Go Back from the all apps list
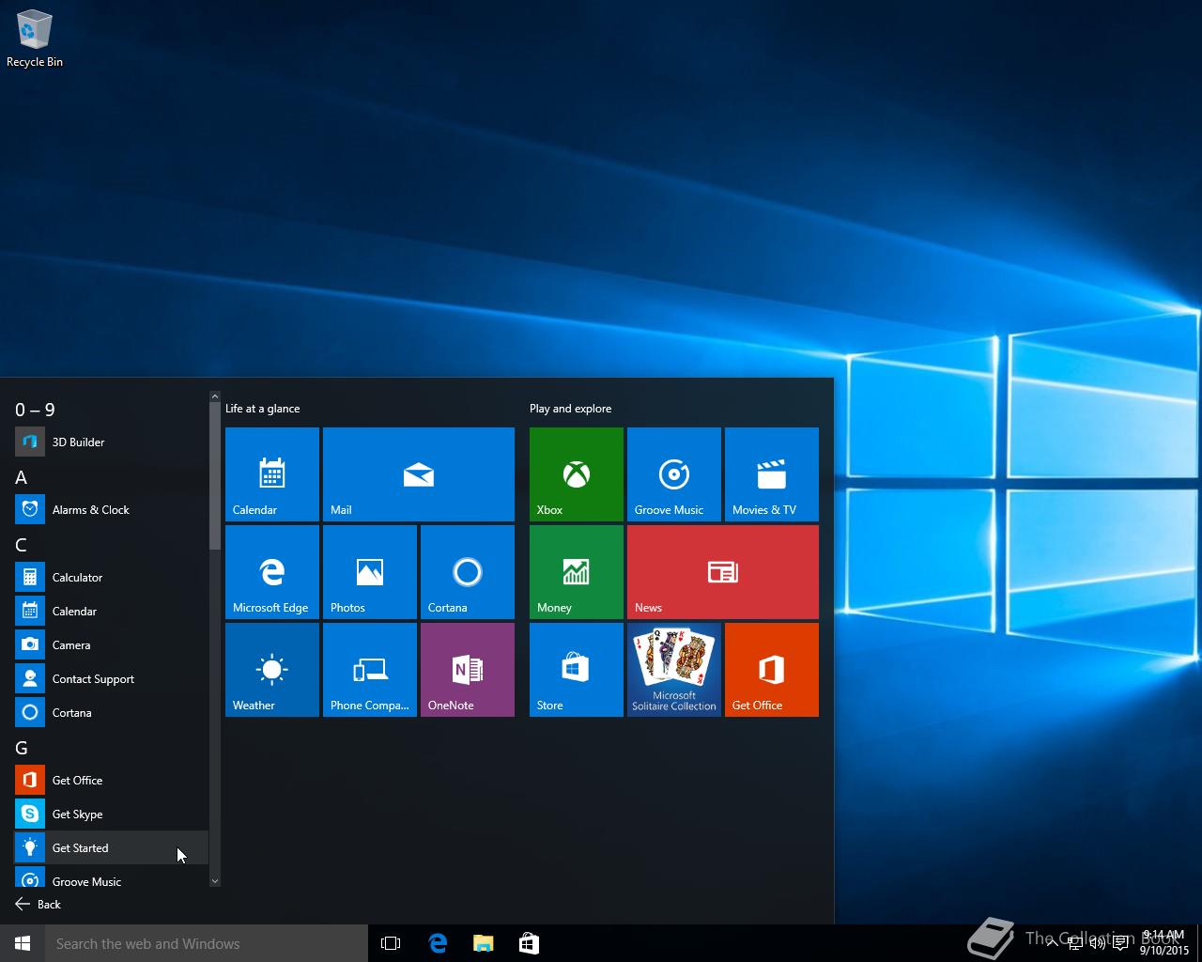 coord(38,904)
